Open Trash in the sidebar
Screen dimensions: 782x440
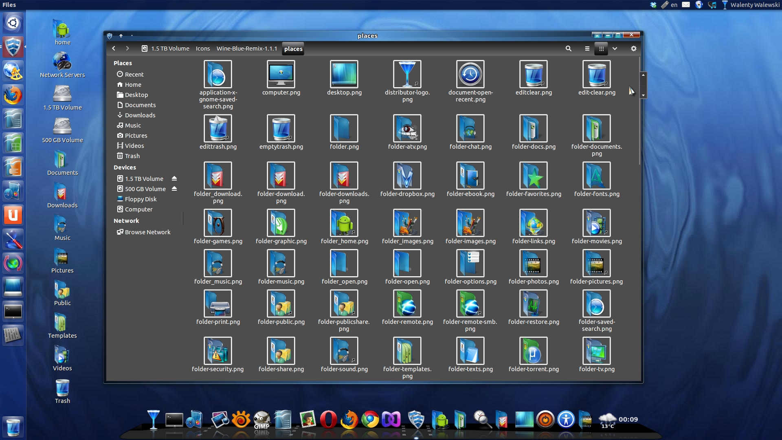point(128,156)
